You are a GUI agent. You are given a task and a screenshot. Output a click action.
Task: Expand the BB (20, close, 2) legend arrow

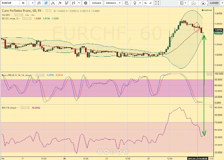[20, 19]
